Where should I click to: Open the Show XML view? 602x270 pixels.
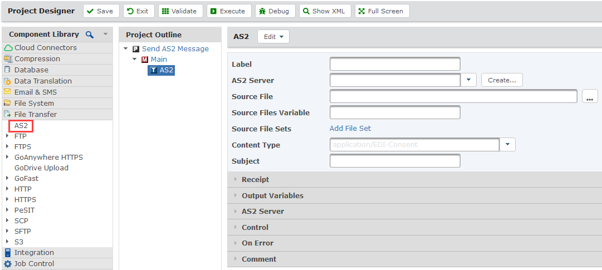click(325, 11)
